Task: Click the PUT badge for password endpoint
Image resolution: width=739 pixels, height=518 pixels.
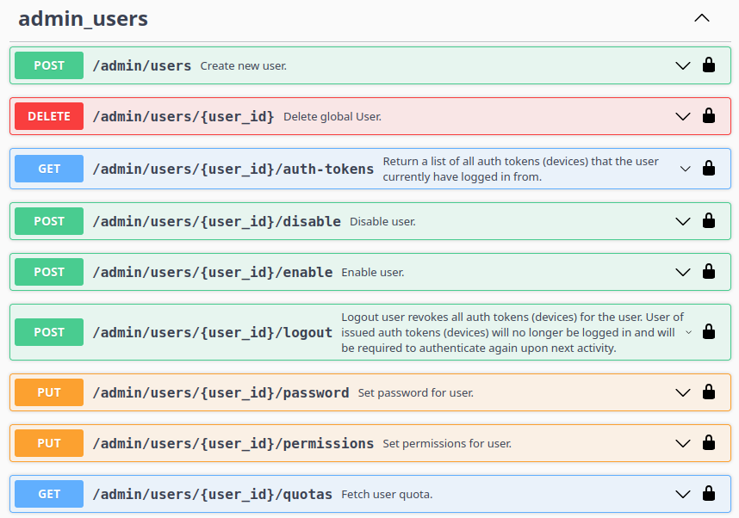Action: tap(49, 392)
